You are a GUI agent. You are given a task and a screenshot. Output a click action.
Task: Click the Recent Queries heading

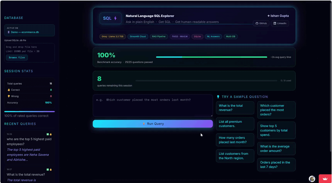[x=20, y=124]
